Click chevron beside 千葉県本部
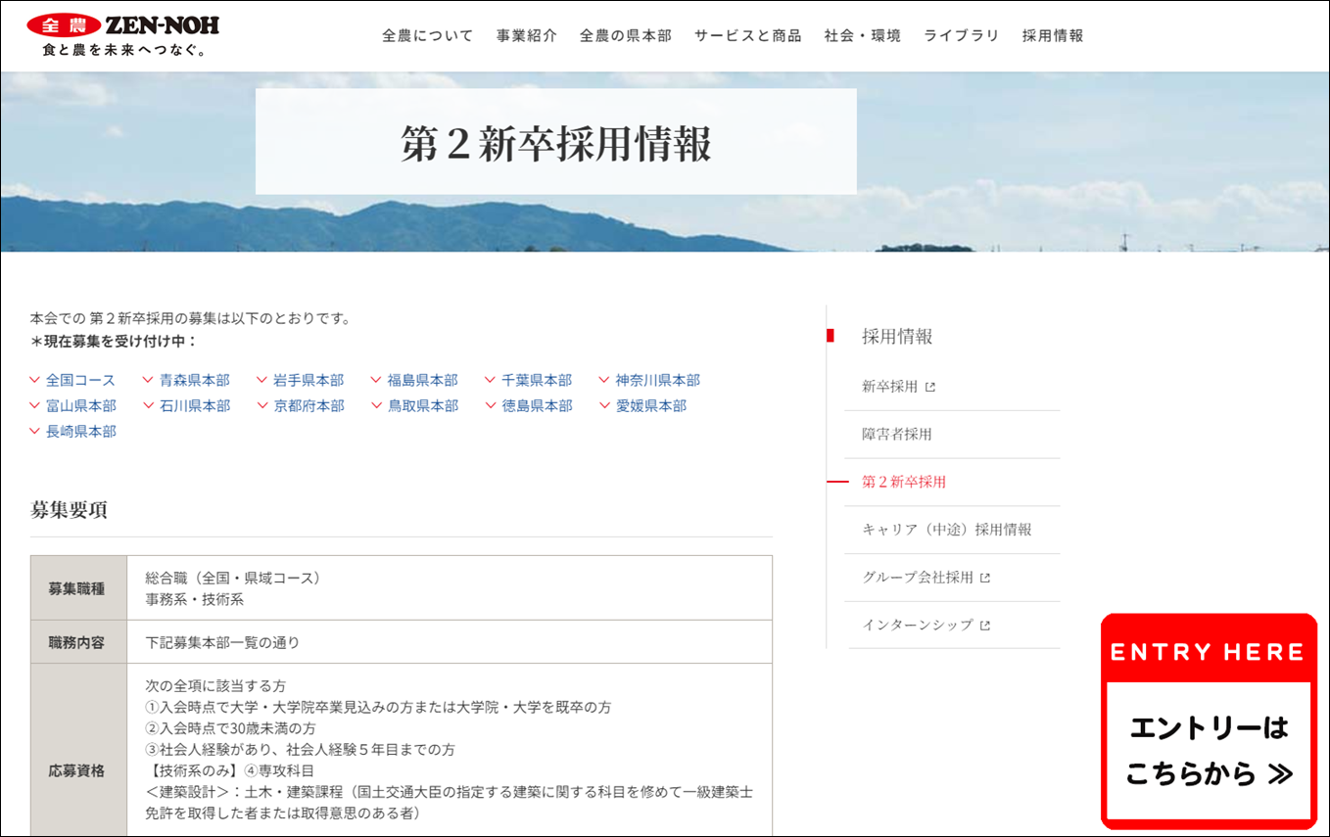The image size is (1330, 837). pos(492,380)
